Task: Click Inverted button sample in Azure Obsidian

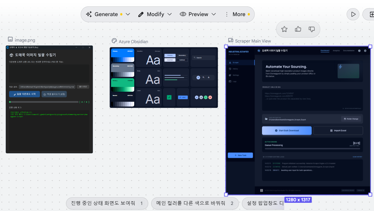Action: point(170,60)
